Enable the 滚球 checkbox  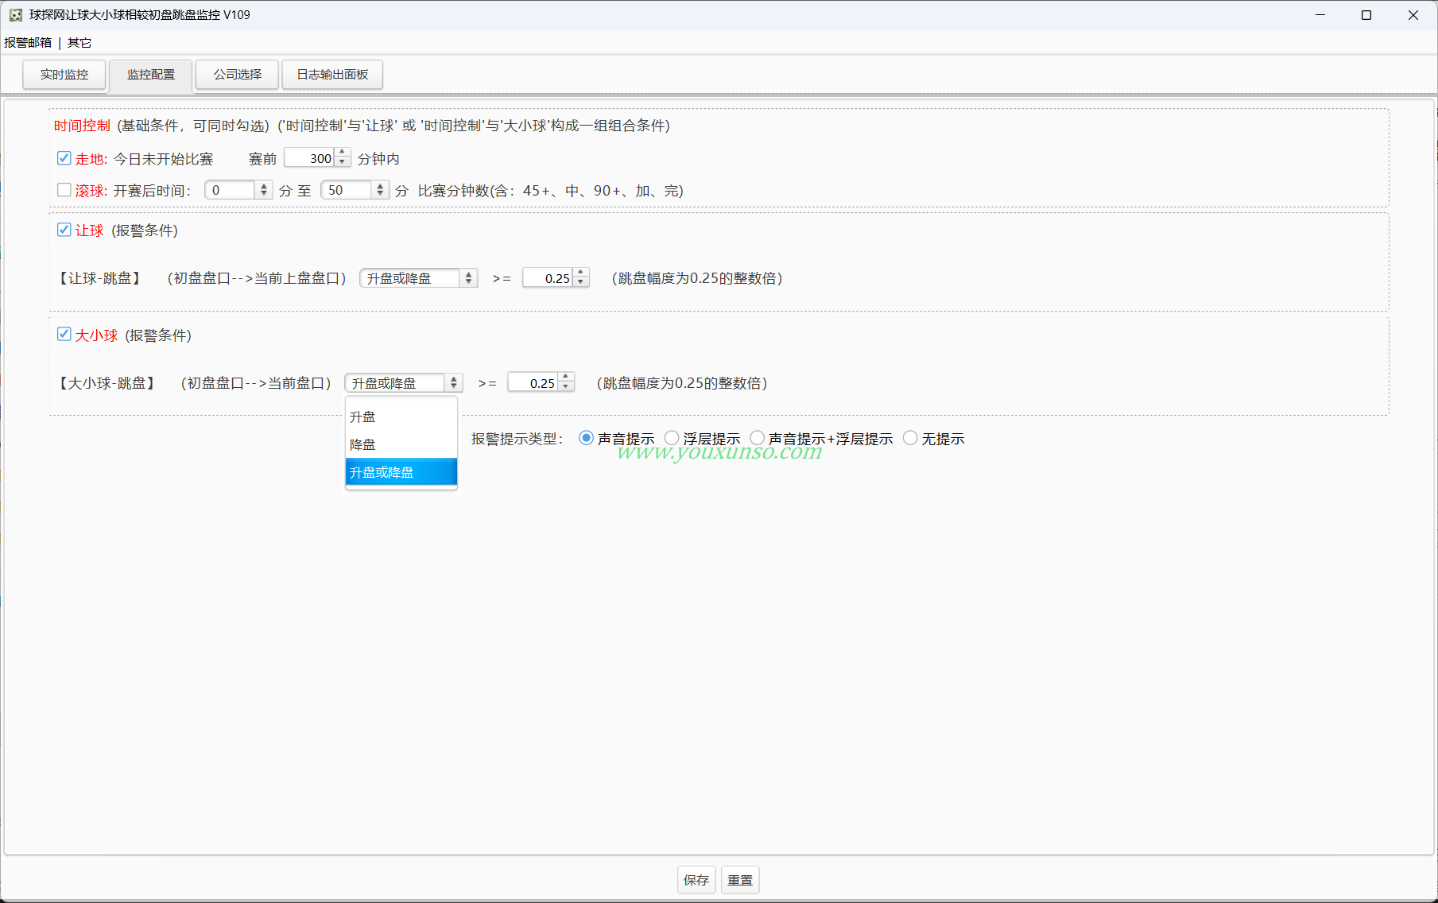click(x=64, y=190)
